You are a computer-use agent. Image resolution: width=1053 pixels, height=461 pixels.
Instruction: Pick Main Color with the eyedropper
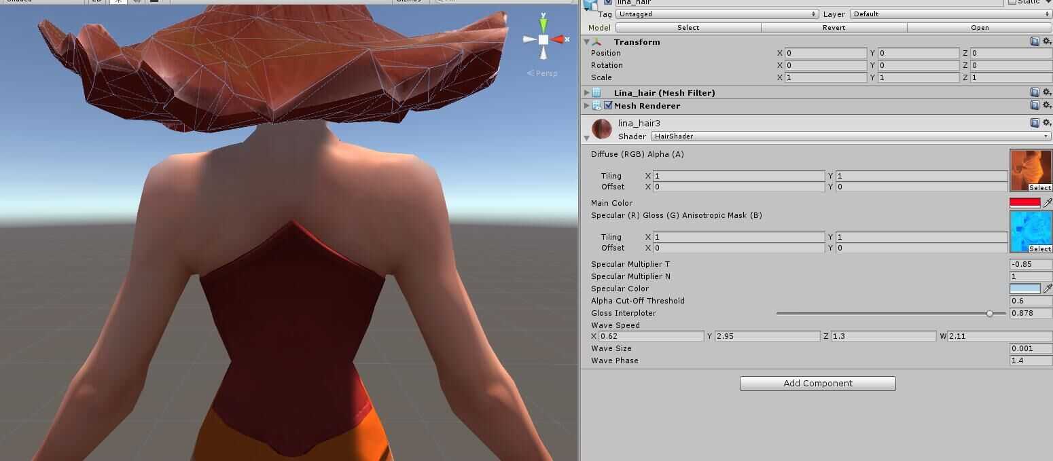coord(1048,202)
